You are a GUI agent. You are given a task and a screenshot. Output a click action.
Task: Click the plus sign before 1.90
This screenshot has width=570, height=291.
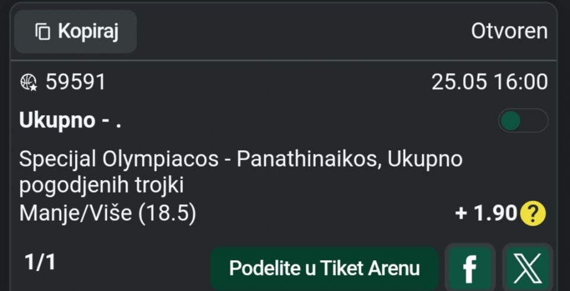461,214
